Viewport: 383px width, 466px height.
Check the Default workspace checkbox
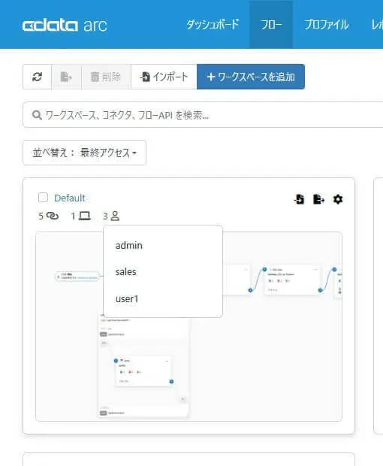click(43, 198)
